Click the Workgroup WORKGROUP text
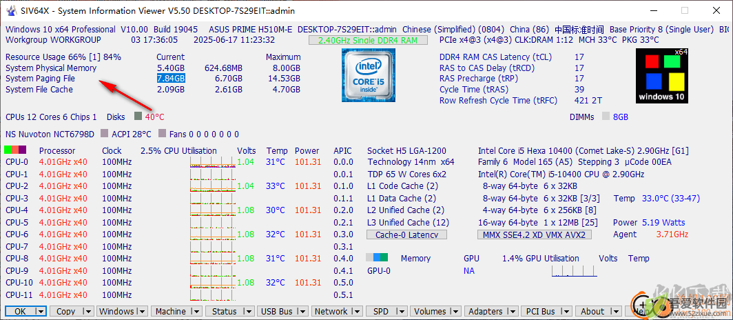 point(53,40)
